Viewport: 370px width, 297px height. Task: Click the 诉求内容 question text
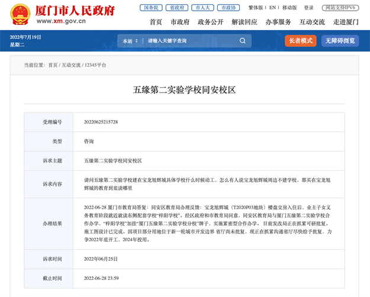(x=207, y=184)
